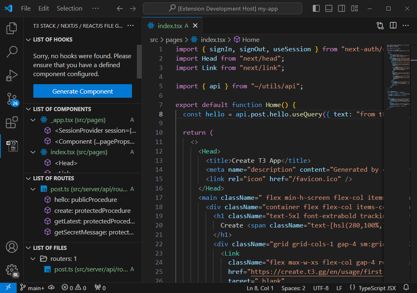The image size is (417, 293).
Task: Select the T3 File Gen sidebar icon
Action: tap(12, 146)
